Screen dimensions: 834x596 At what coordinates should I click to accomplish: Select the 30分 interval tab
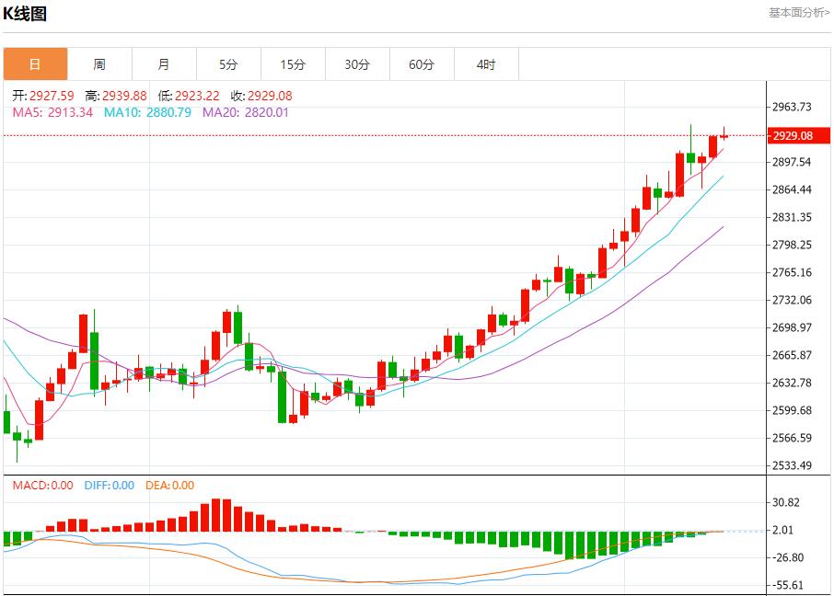tap(357, 64)
